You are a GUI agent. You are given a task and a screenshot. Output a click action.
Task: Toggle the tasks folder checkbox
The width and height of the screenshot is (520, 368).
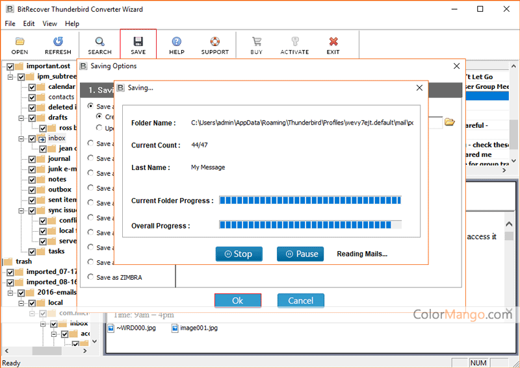[32, 252]
